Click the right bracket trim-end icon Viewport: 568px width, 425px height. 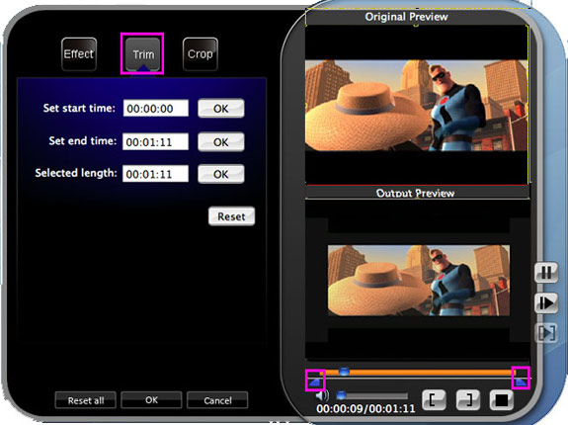(x=467, y=400)
